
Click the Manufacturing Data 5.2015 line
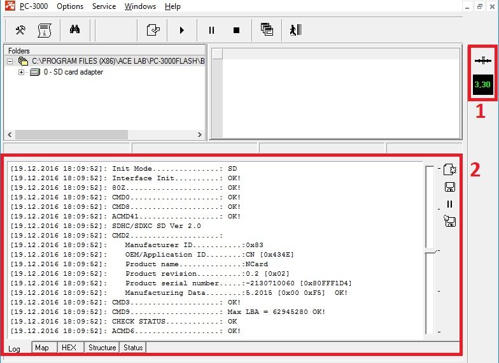click(179, 293)
